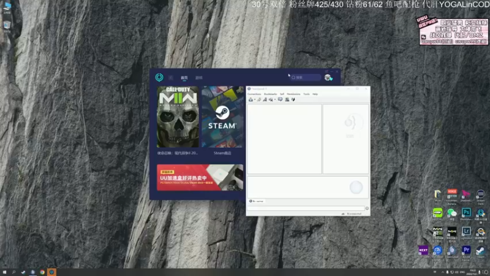Expand the arrow next to the away status icon
Screen dimensions: 490x276
click(x=275, y=100)
